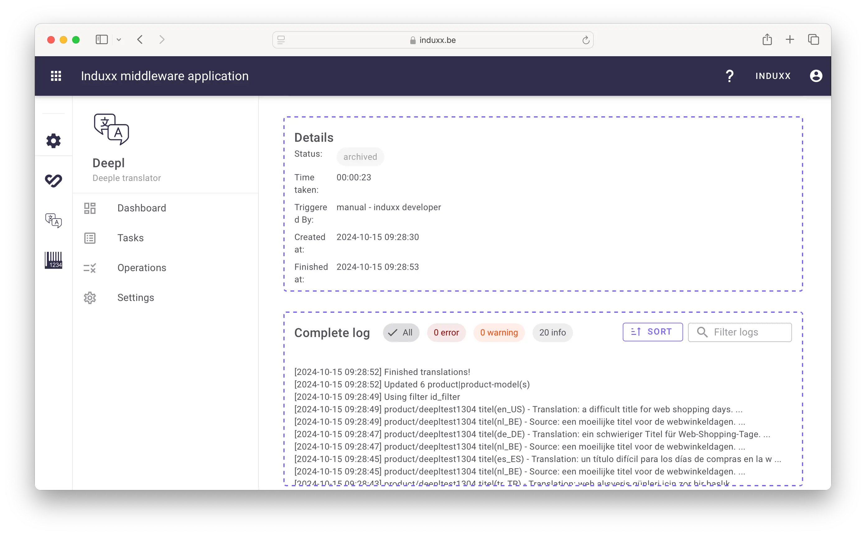Open the apps grid menu icon
Screen dimensions: 866x536
click(x=56, y=76)
